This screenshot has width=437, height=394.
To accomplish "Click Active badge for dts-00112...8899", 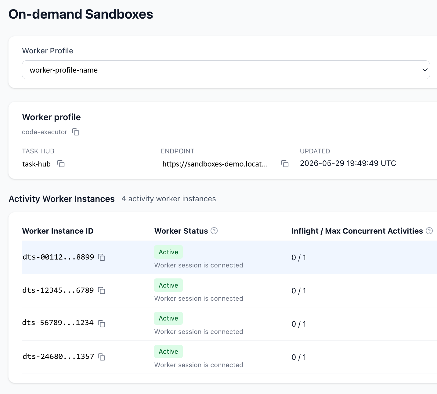I will tap(168, 252).
